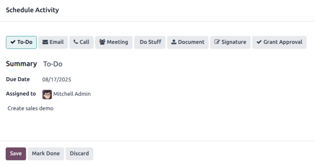The width and height of the screenshot is (315, 164).
Task: Select the Email activity label
Action: pyautogui.click(x=57, y=42)
